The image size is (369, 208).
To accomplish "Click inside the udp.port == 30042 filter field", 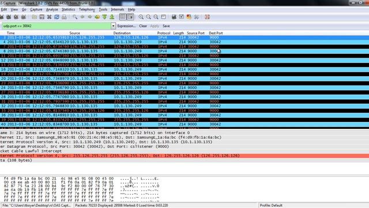I will click(57, 26).
